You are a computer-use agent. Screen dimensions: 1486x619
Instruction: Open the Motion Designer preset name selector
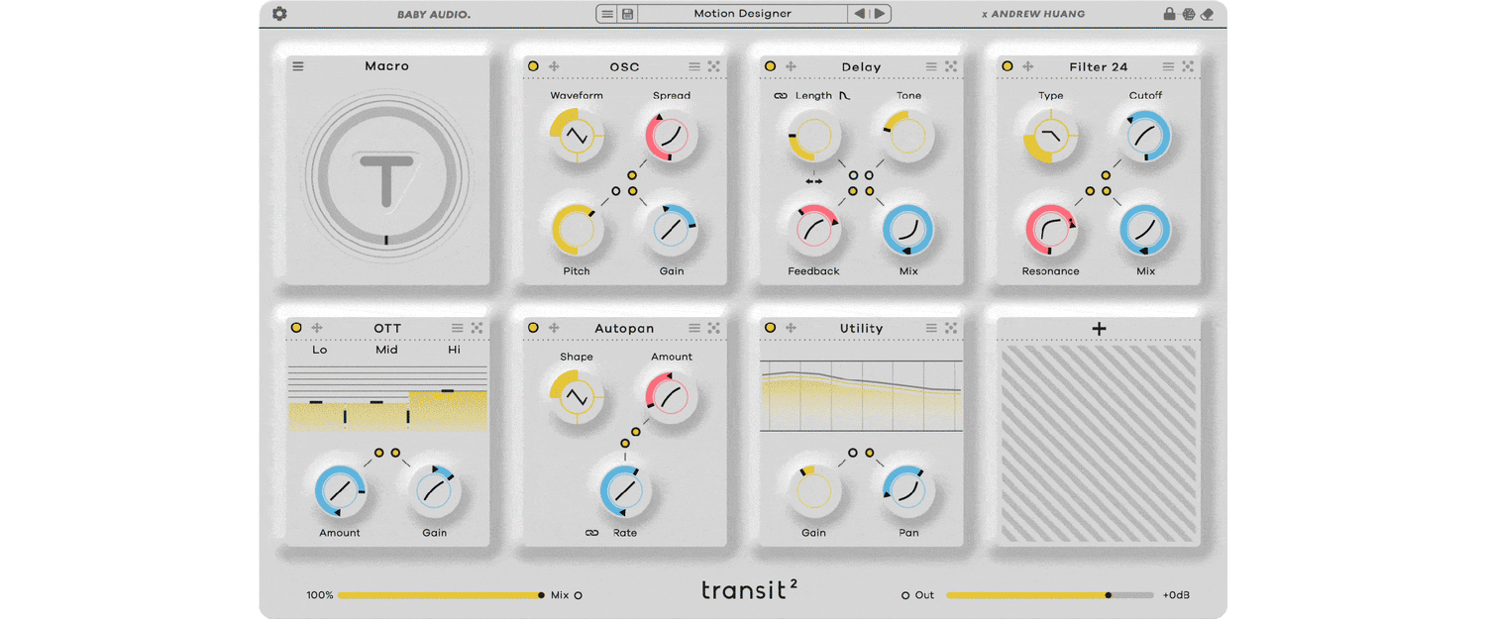click(742, 14)
